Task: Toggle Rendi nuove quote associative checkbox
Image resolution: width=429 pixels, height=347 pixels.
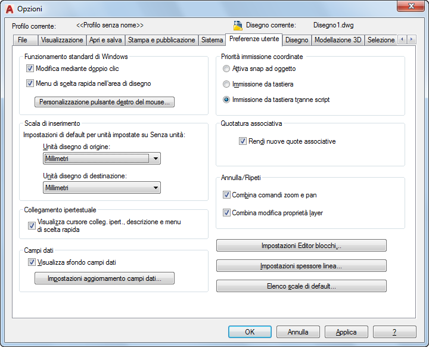Action: (x=243, y=141)
